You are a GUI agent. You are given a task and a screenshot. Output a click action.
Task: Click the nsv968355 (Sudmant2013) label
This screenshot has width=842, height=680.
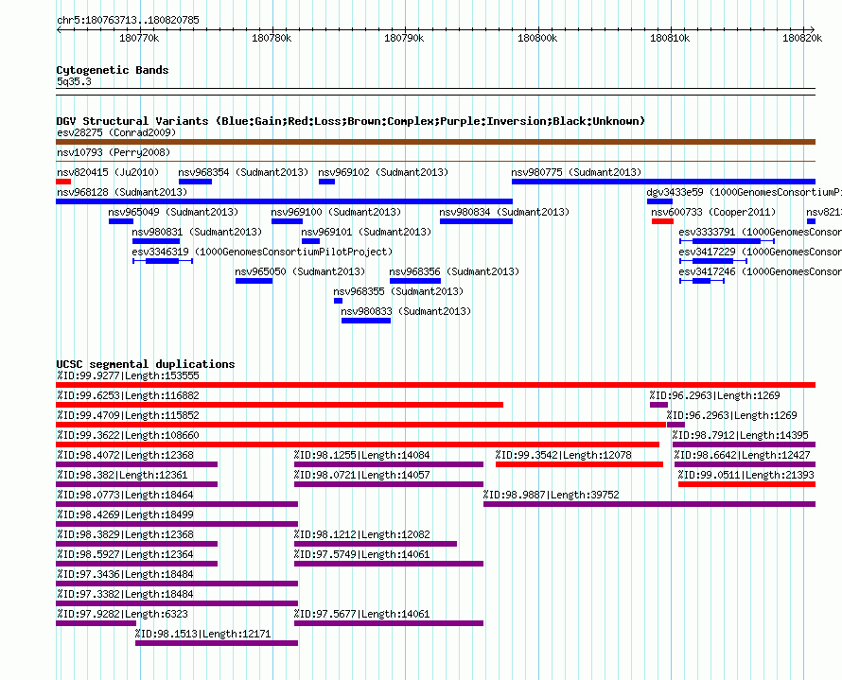(x=398, y=291)
